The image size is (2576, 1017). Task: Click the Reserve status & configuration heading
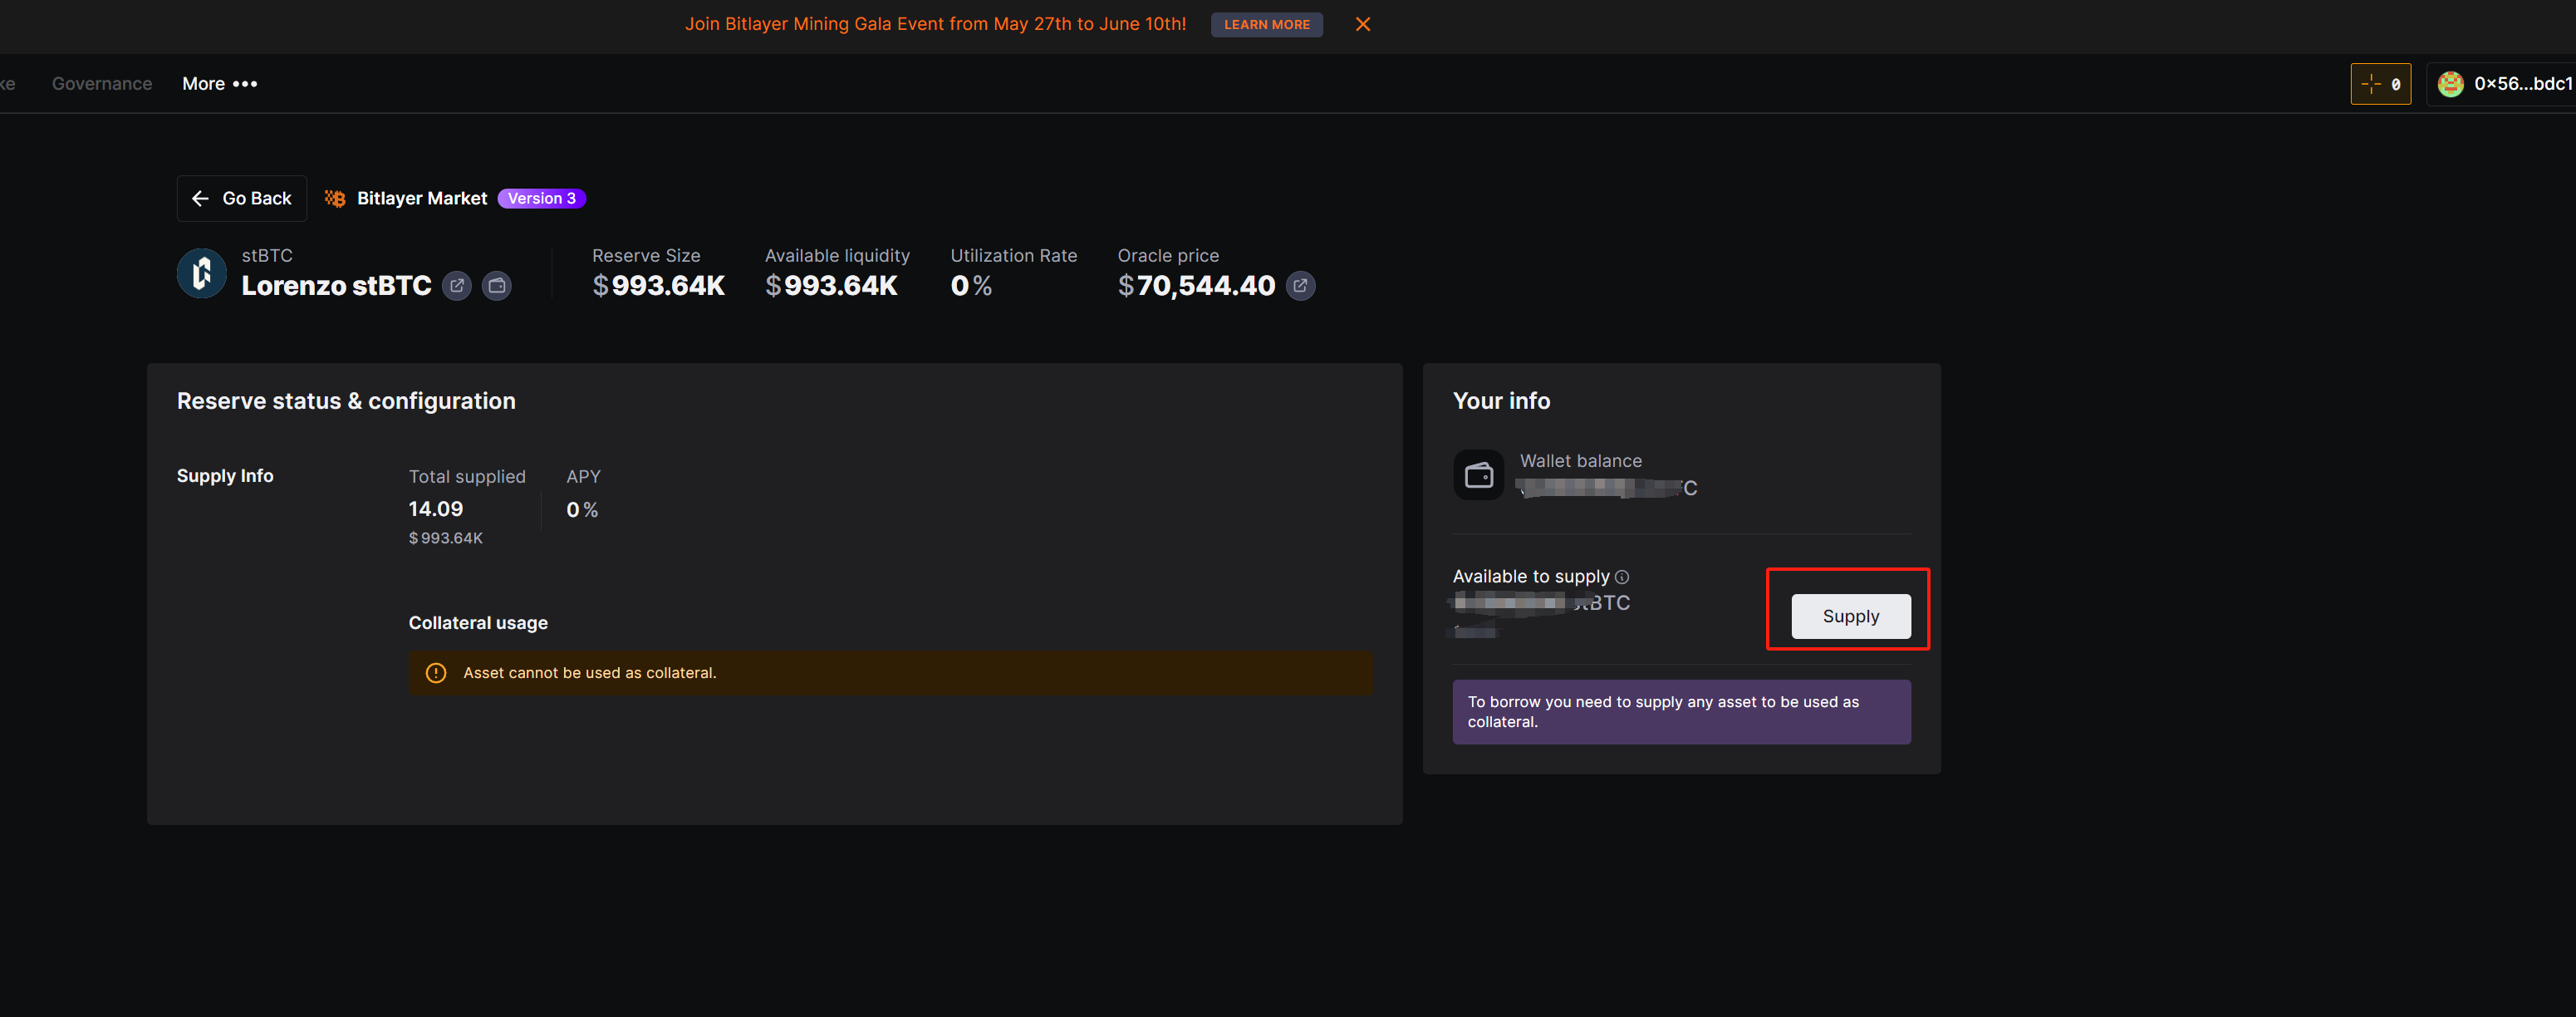click(346, 401)
